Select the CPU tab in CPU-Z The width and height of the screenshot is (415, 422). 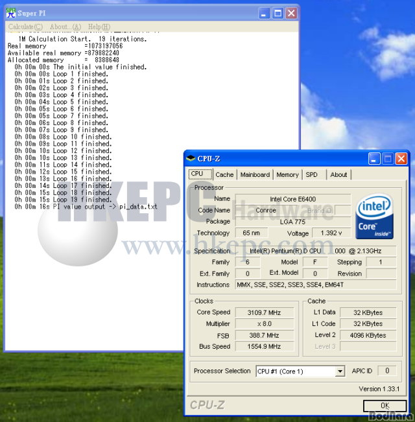(x=200, y=174)
